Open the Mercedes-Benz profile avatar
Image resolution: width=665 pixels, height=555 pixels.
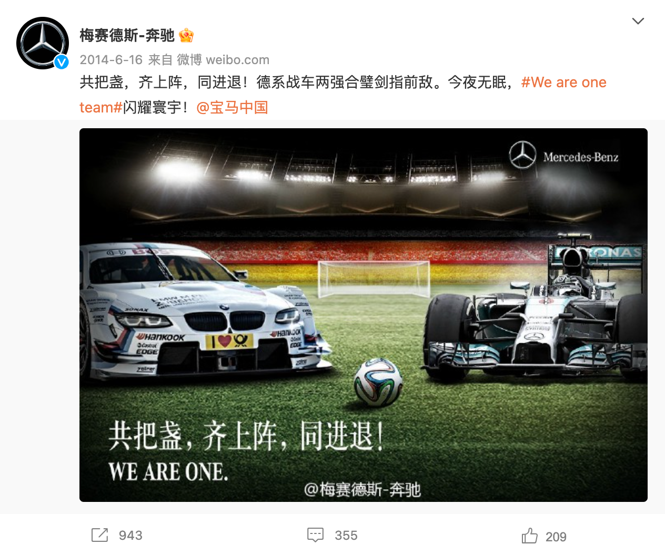[43, 43]
